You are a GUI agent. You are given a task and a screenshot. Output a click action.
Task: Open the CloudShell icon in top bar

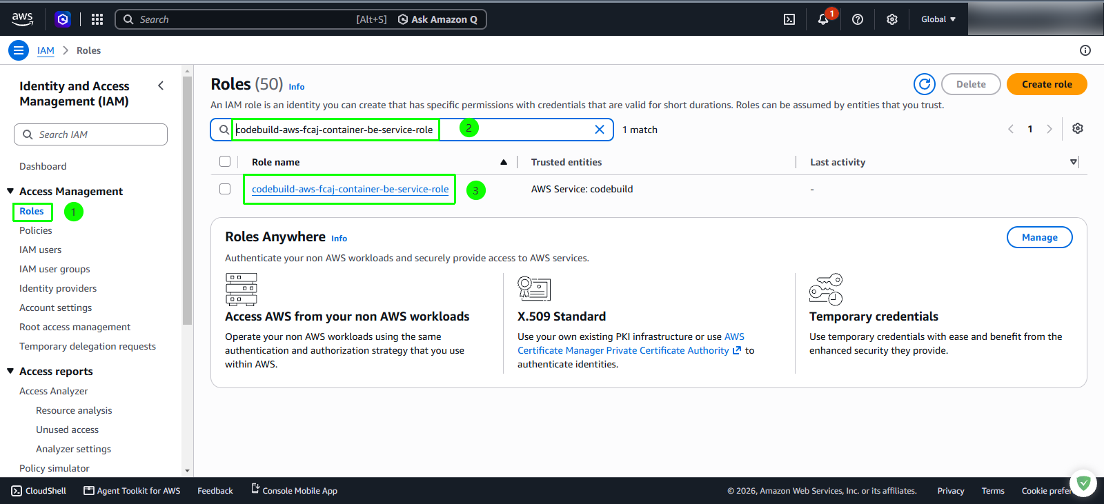789,19
